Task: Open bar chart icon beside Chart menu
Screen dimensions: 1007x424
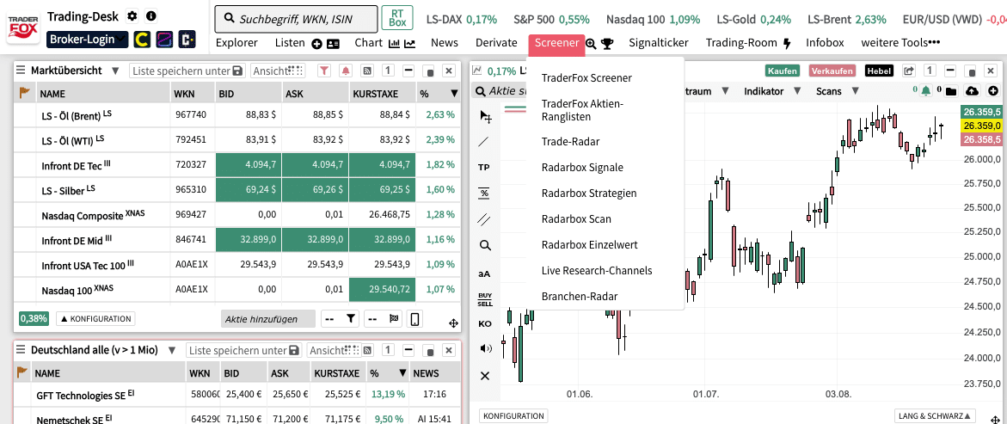Action: tap(395, 44)
